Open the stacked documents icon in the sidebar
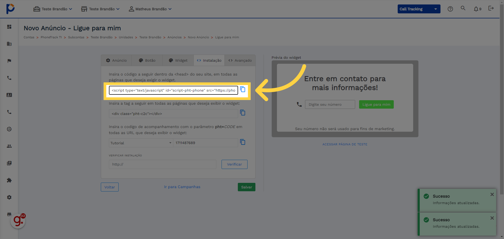The height and width of the screenshot is (239, 504). pos(9,163)
